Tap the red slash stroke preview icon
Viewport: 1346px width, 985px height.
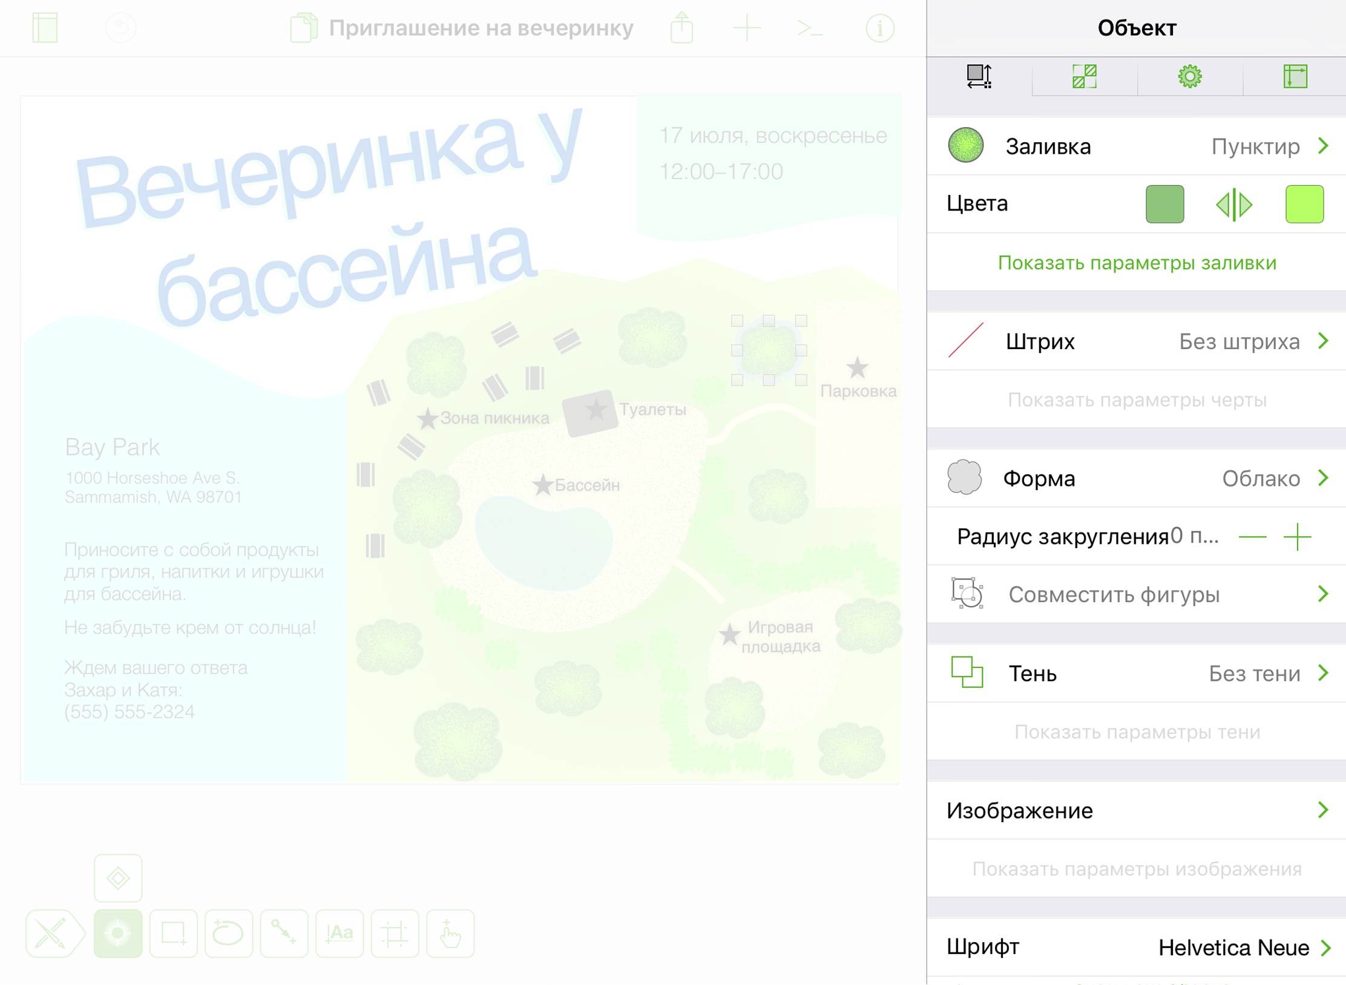click(x=965, y=340)
